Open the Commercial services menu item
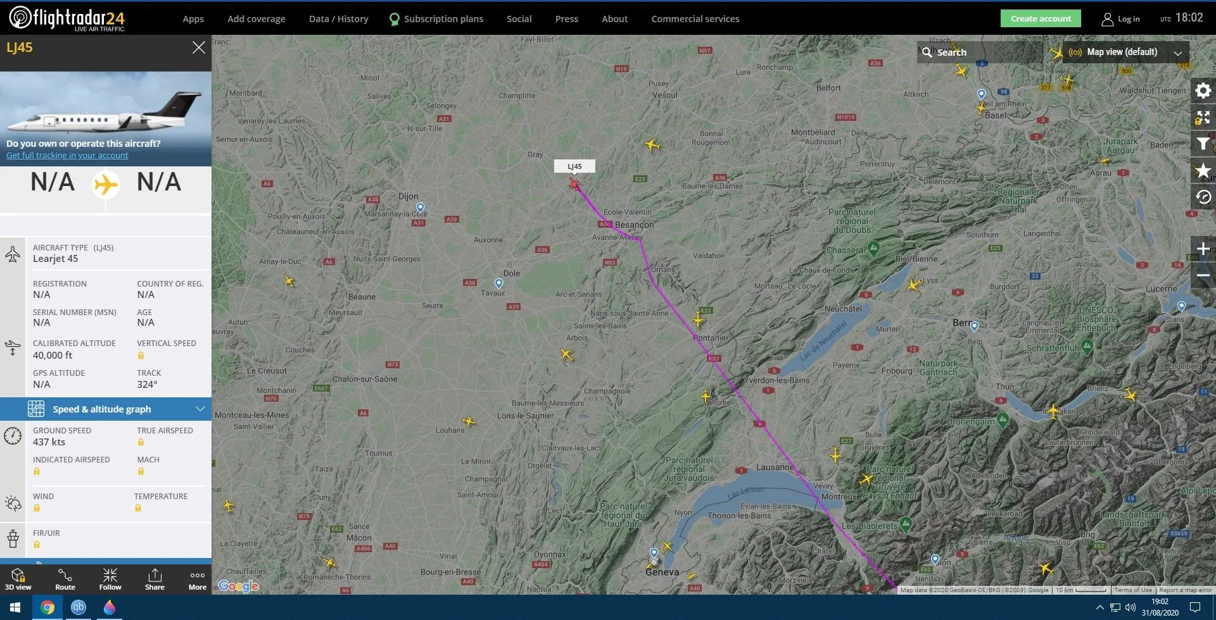1216x620 pixels. click(x=695, y=19)
